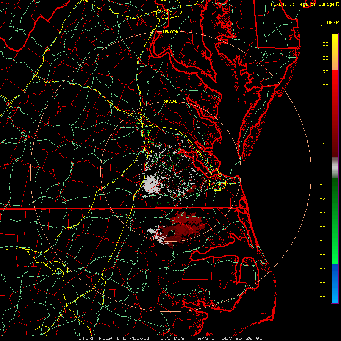This screenshot has width=341, height=341.
Task: Click the NEXR label above the color bar
Action: [333, 23]
